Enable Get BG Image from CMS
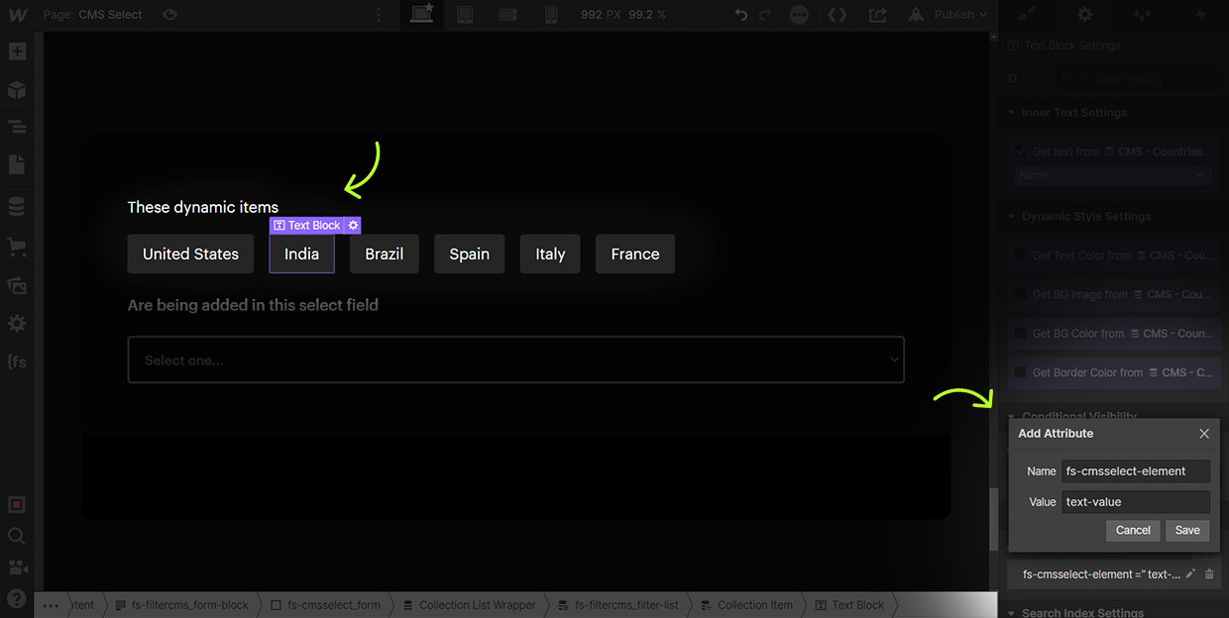The width and height of the screenshot is (1229, 618). coord(1021,294)
